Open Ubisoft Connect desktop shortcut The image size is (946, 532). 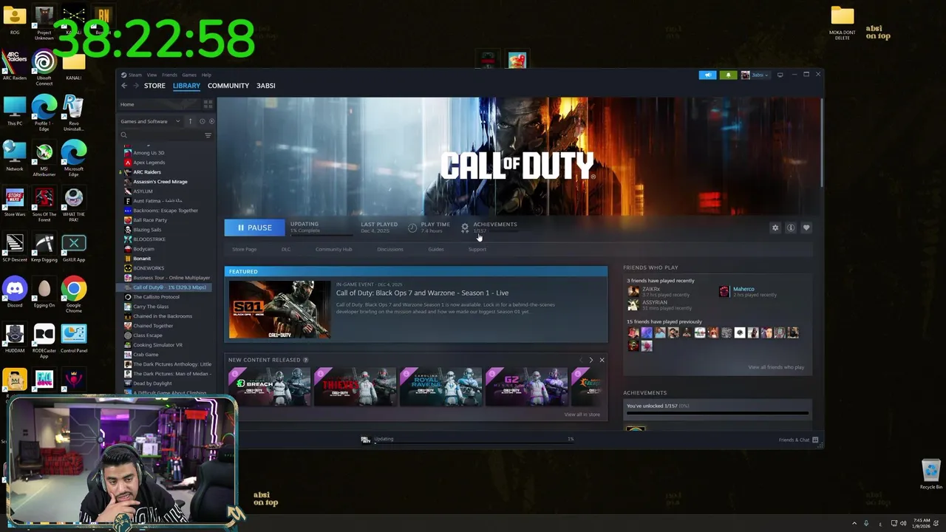pos(44,67)
